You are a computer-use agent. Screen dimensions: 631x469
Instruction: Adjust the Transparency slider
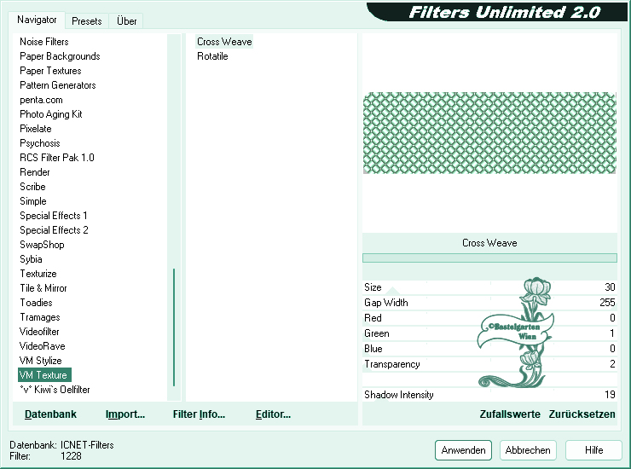(x=489, y=364)
